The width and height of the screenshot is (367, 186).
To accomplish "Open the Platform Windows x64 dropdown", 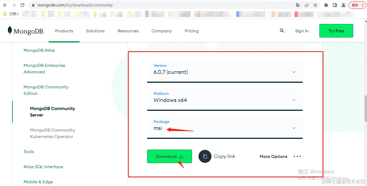I will (225, 99).
